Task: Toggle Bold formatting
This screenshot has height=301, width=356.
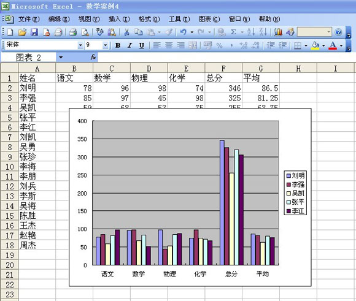Action: (118, 45)
